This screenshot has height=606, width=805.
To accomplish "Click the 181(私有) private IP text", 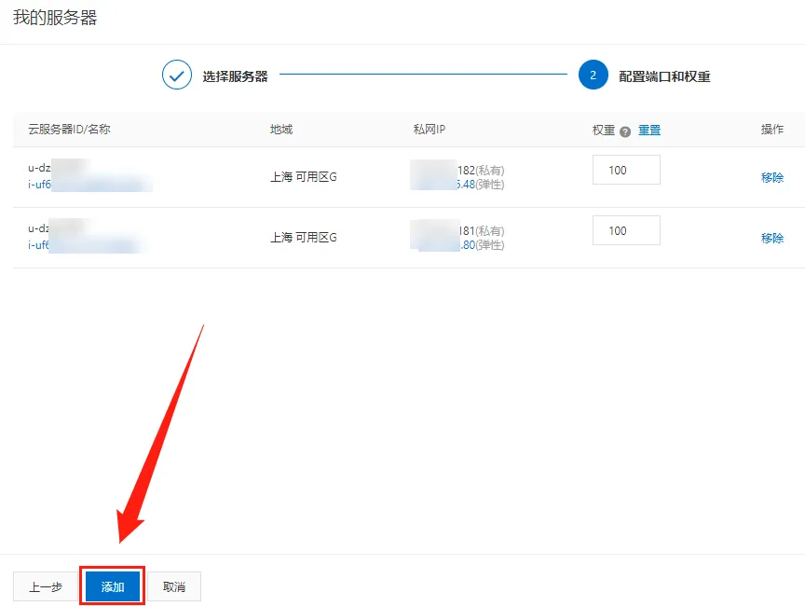I will [482, 230].
